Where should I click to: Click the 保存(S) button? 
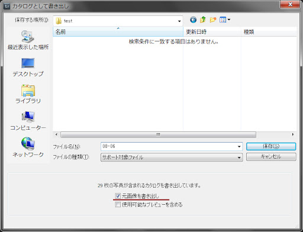[271, 146]
